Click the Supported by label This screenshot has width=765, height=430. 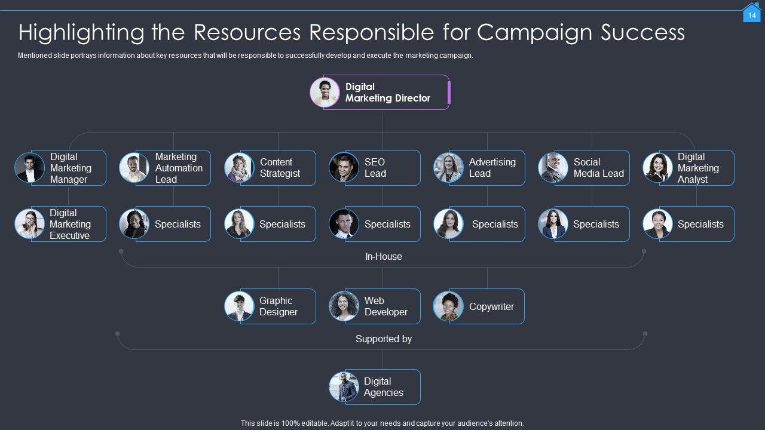coord(383,339)
